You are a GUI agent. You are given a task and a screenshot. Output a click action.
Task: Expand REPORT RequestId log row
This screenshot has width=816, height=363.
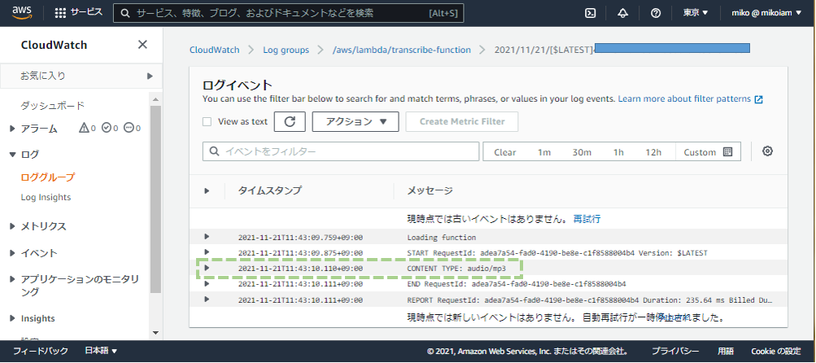(207, 299)
